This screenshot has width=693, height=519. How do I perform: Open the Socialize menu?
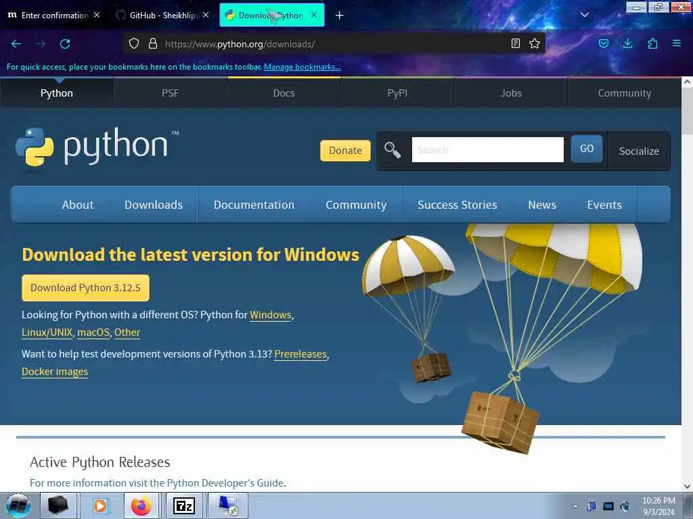click(639, 151)
